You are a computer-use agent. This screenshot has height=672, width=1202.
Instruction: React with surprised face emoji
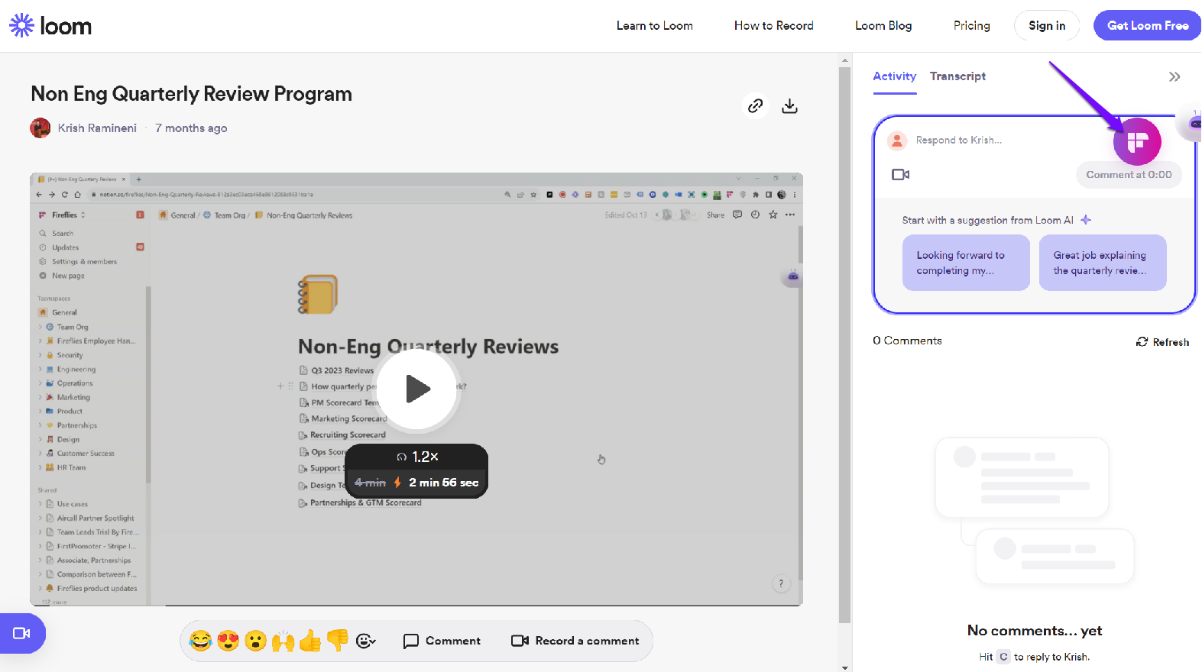tap(255, 641)
